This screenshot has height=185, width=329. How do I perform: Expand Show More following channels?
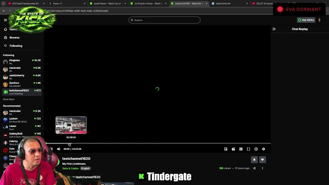pyautogui.click(x=8, y=99)
